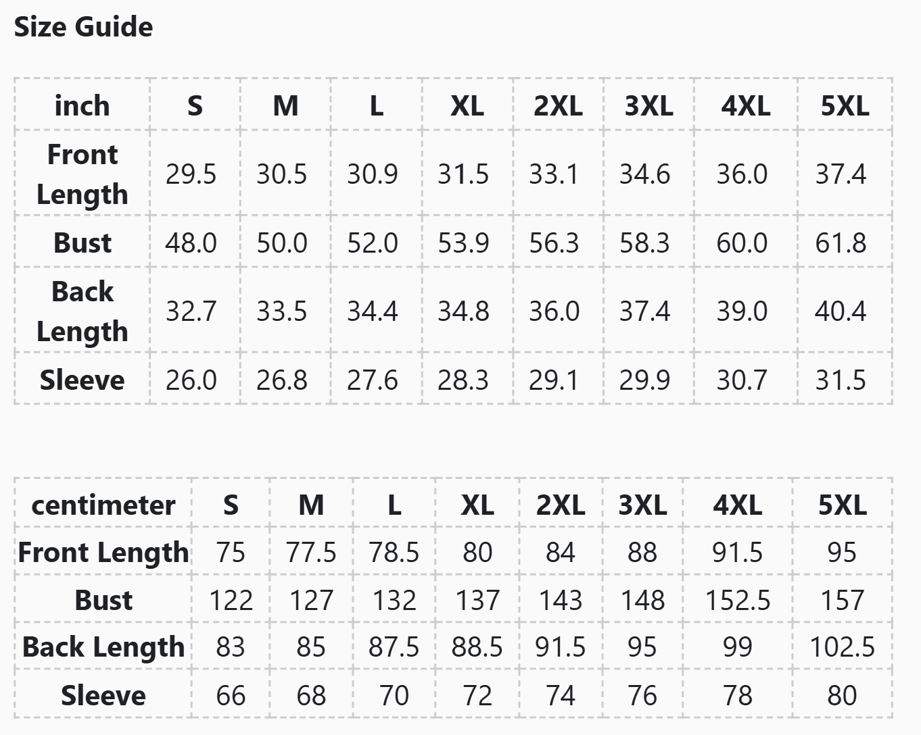Click the Size Guide heading
This screenshot has width=921, height=735.
point(83,27)
